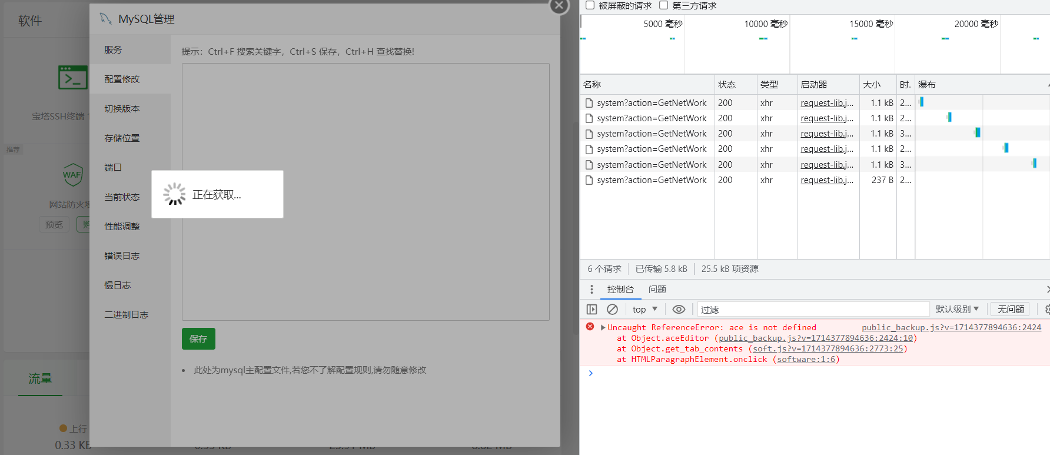Select the fourth system?action=GetNetWork request
Image resolution: width=1050 pixels, height=455 pixels.
[x=652, y=149]
